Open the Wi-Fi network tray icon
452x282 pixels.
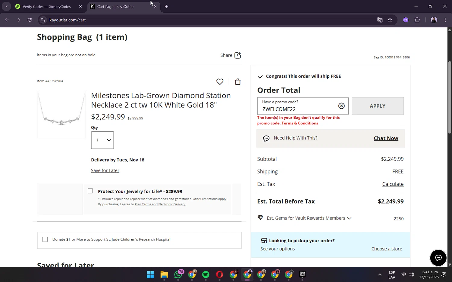pos(403,274)
